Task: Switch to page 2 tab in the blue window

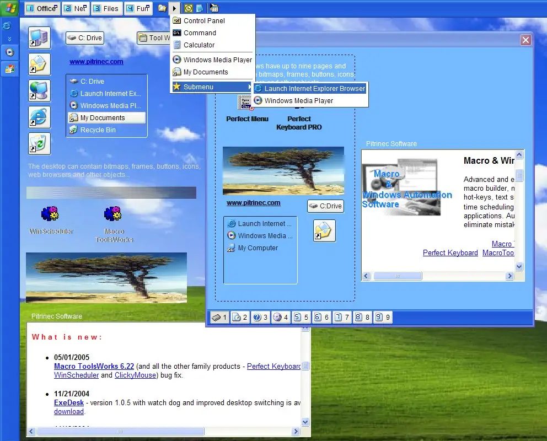Action: [240, 317]
